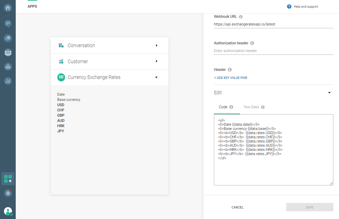The height and width of the screenshot is (219, 339).
Task: Open the Chat search sidebar icon
Action: (x=8, y=38)
